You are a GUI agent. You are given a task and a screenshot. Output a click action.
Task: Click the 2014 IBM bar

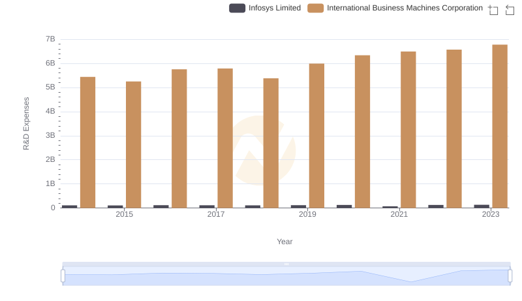88,142
